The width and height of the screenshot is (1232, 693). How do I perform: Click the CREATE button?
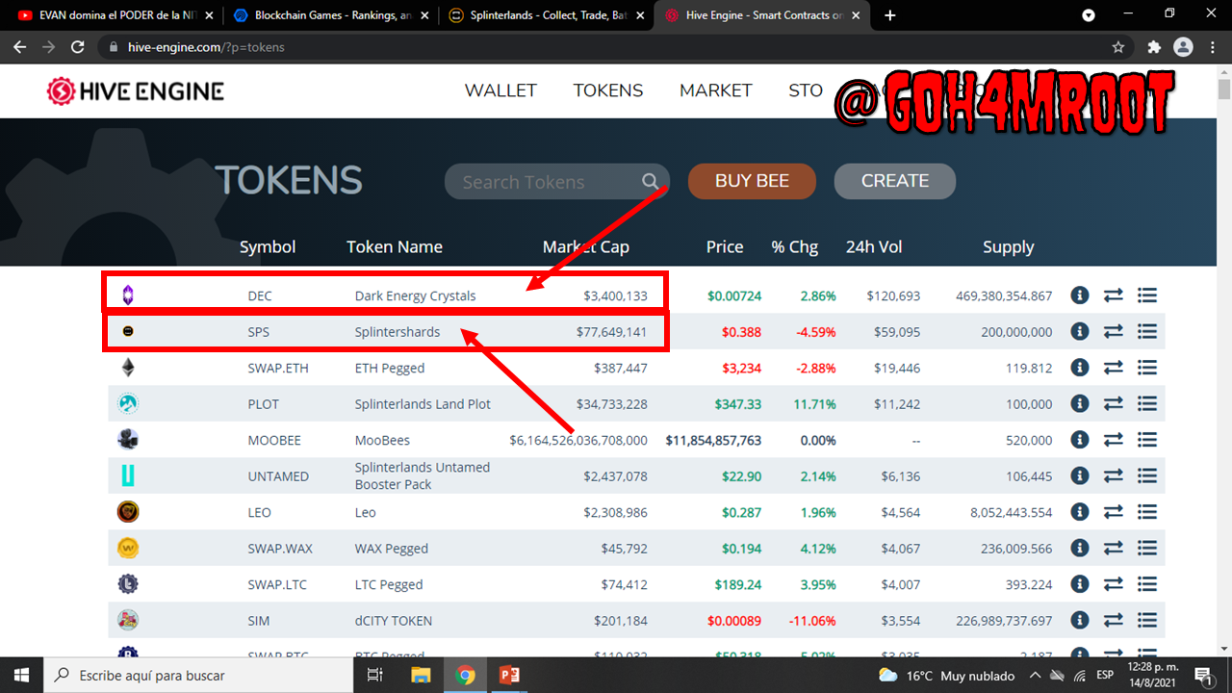point(895,181)
